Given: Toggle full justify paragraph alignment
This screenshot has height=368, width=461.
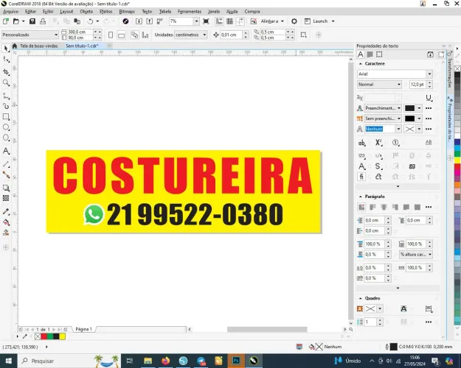Looking at the screenshot, I should [406, 207].
